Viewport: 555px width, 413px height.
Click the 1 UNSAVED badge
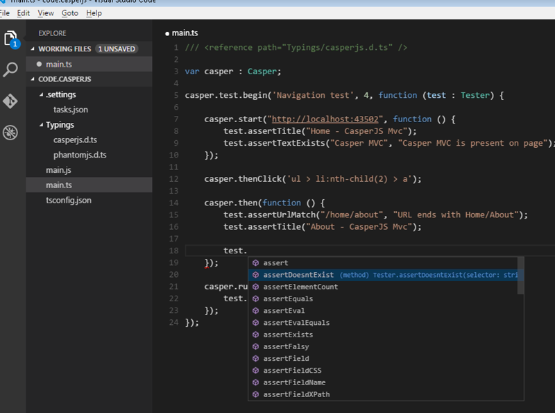coord(117,49)
